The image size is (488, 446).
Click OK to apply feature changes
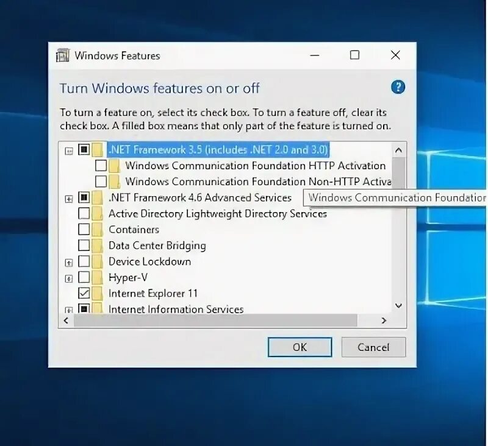pos(300,347)
